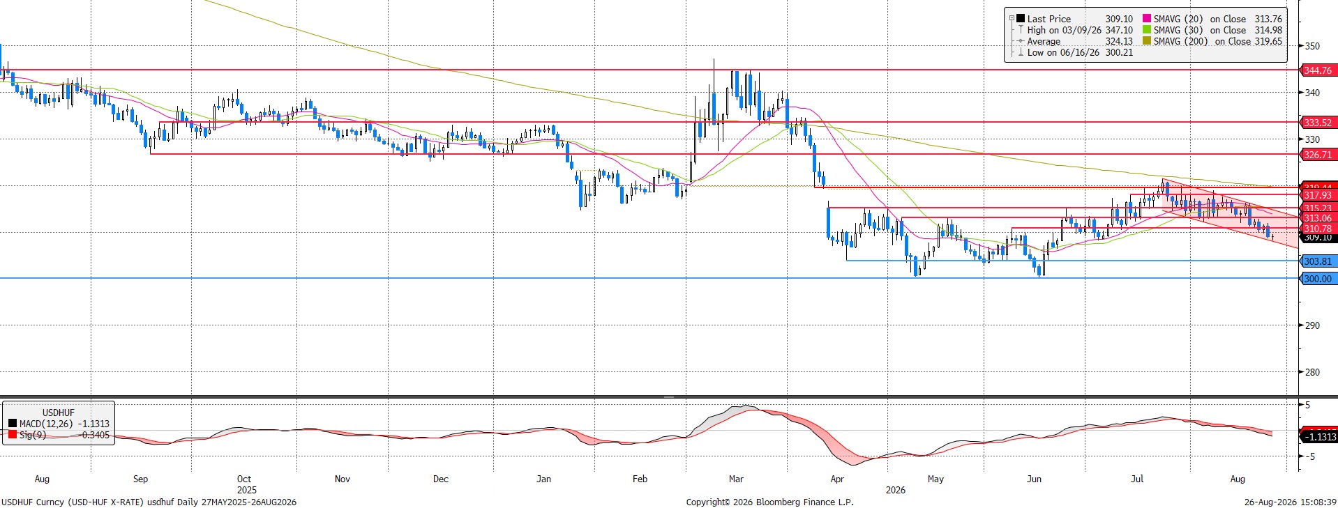Screen dimensions: 1338x508
Task: Select the 333.52 resistance level label
Action: (x=1318, y=123)
